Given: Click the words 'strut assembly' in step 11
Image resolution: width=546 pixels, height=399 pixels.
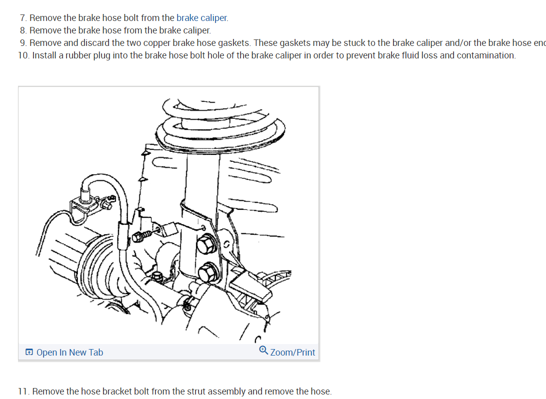Looking at the screenshot, I should [218, 392].
